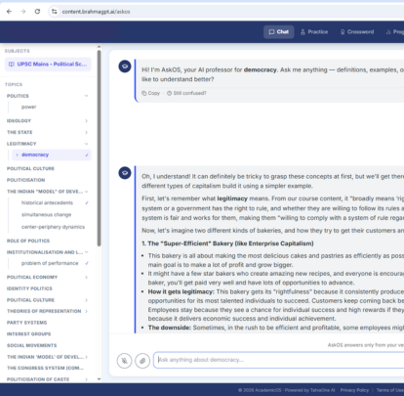Click the sidebar vertical scrollbar thumb
Image resolution: width=404 pixels, height=396 pixels.
99,149
